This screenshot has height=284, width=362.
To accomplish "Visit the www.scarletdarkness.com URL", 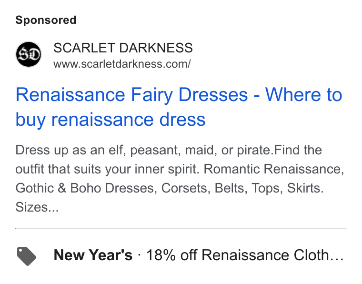I will pyautogui.click(x=122, y=64).
